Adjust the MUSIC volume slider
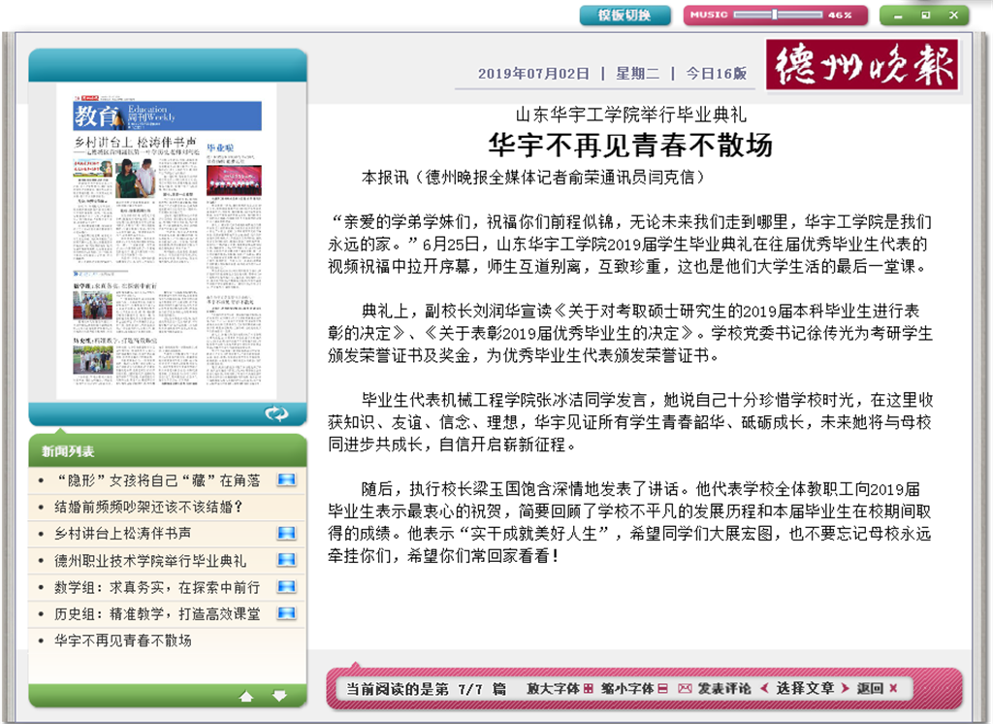 [774, 15]
